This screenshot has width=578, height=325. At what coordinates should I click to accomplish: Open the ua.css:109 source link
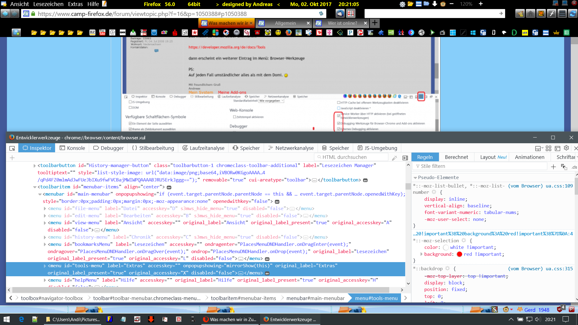(x=559, y=186)
